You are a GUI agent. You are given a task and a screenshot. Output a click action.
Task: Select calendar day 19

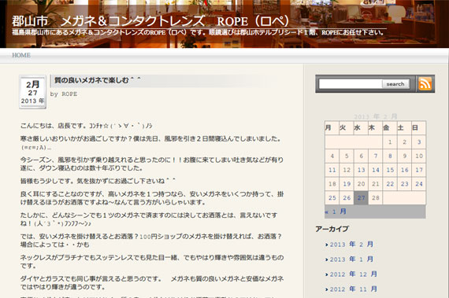pos(347,184)
